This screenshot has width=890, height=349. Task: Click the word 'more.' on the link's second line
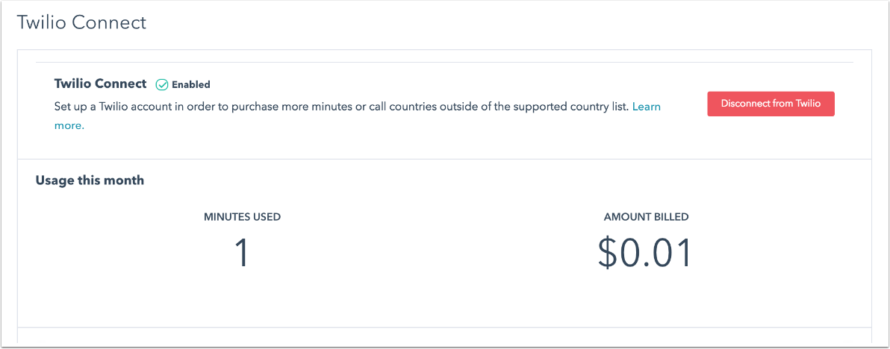[x=69, y=126]
